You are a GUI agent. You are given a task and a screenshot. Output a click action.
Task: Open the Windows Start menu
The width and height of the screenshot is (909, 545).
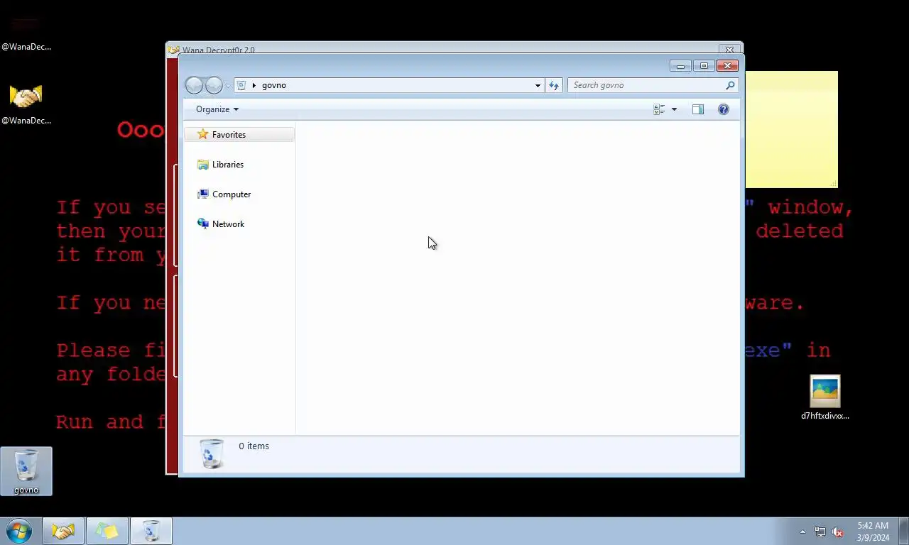tap(19, 531)
